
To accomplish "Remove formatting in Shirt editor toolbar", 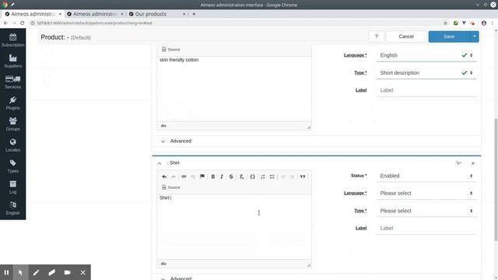I will (x=241, y=177).
